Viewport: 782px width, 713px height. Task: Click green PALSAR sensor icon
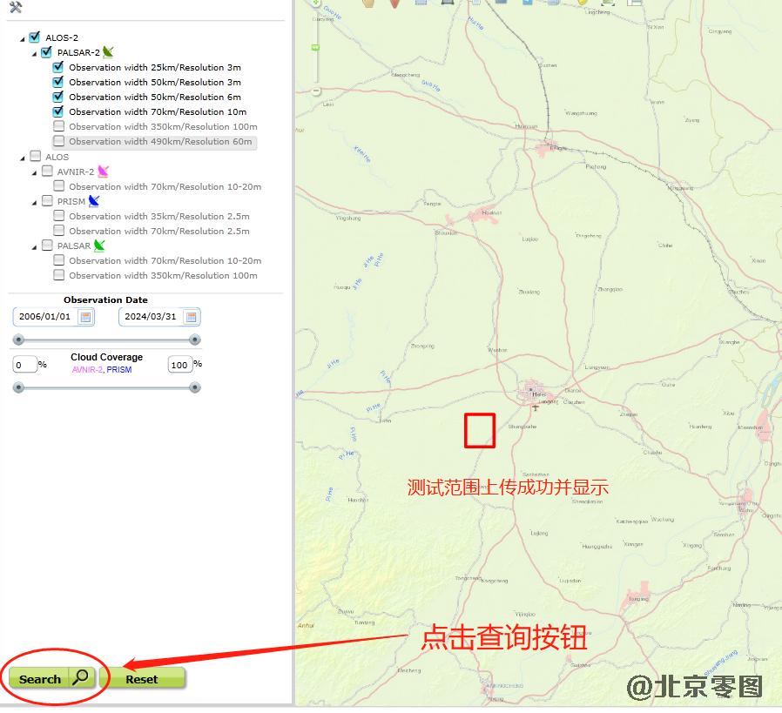(99, 246)
